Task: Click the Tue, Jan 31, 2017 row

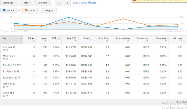Action: pos(93,49)
